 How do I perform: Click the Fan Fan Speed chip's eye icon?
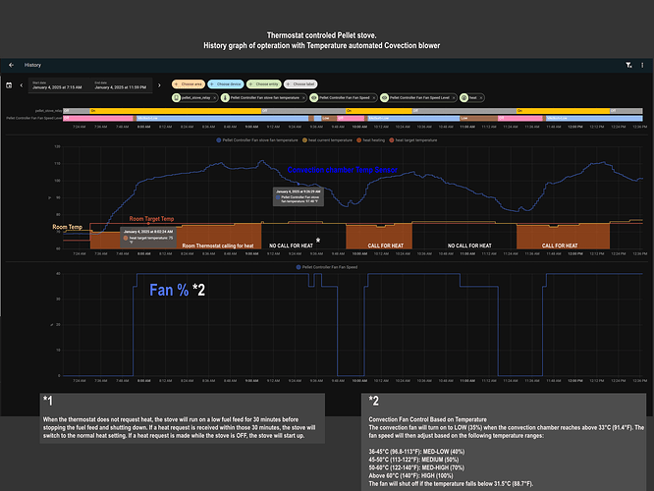[x=314, y=97]
